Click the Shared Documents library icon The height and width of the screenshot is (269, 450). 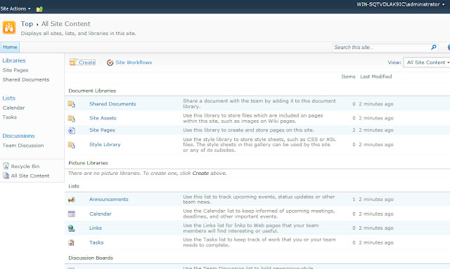(x=72, y=104)
